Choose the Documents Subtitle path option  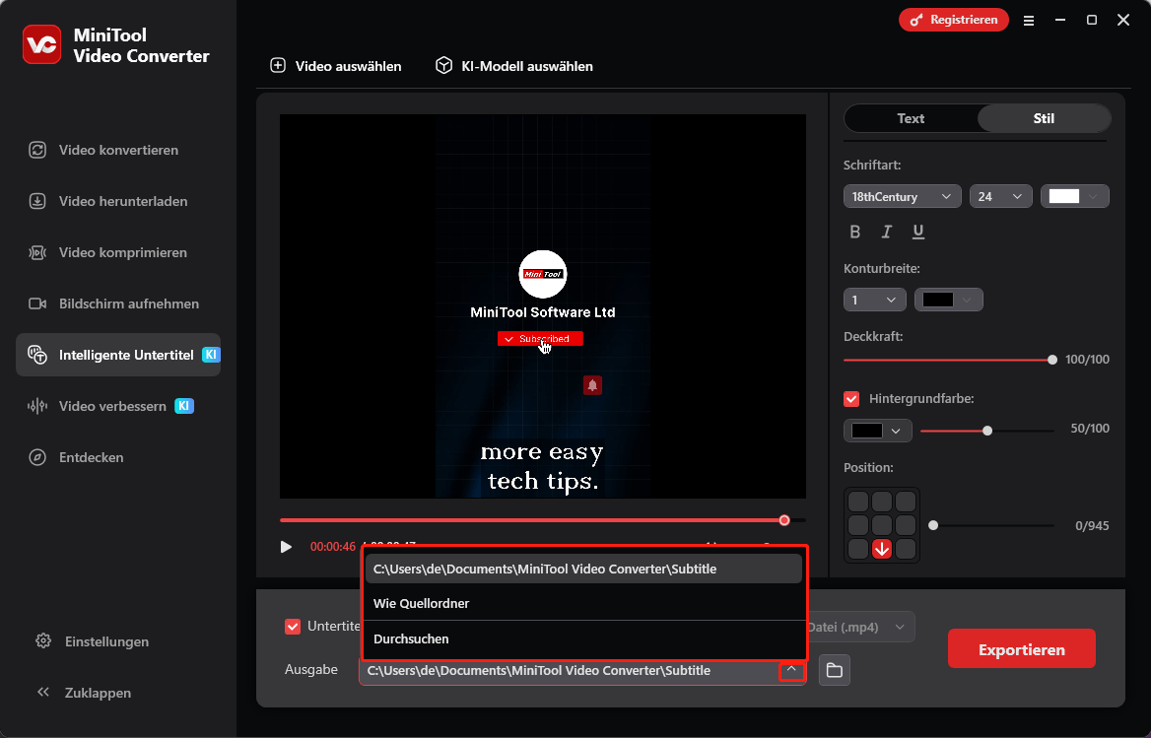coord(583,569)
